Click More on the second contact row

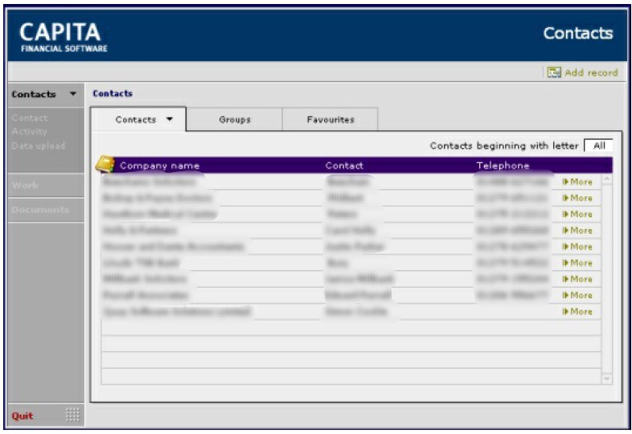click(x=577, y=198)
